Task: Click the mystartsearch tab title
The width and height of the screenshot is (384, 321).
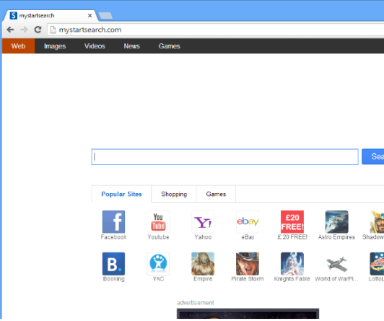Action: coord(37,15)
